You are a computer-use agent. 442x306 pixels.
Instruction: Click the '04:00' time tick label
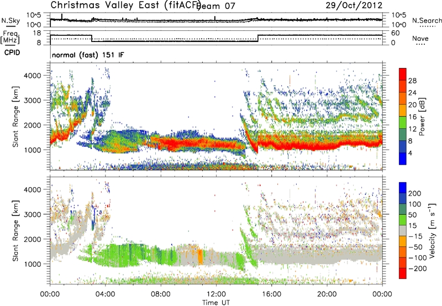105,294
